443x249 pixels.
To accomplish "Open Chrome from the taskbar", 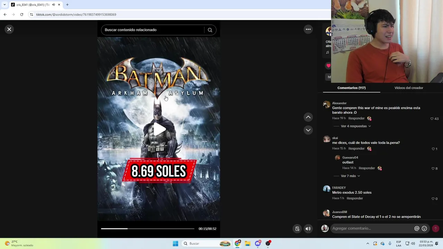I will click(238, 243).
